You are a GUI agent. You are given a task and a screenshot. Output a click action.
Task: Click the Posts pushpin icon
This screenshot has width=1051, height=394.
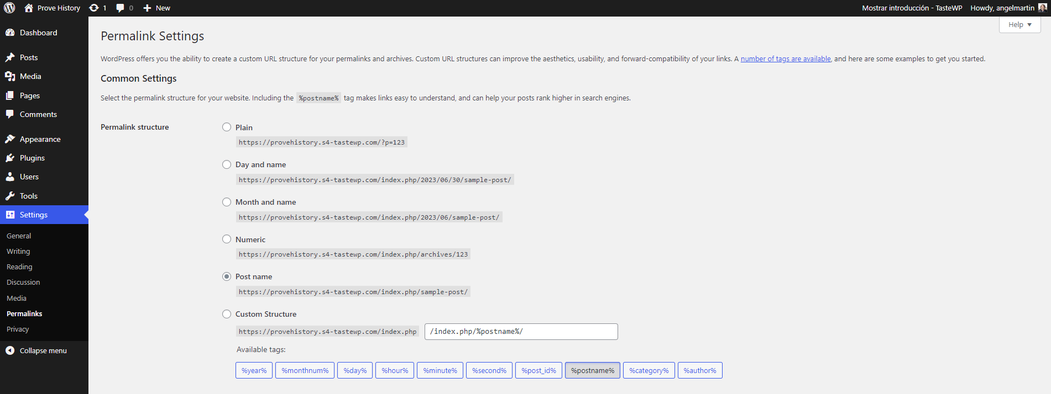[x=10, y=57]
